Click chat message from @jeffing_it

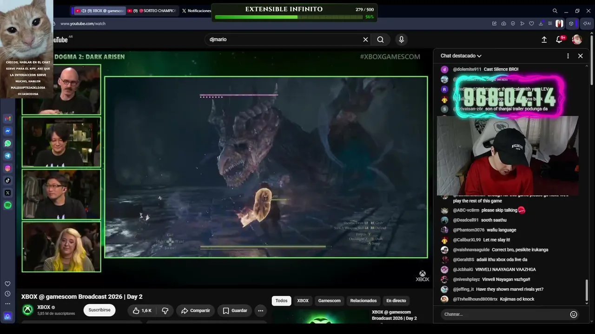point(498,289)
